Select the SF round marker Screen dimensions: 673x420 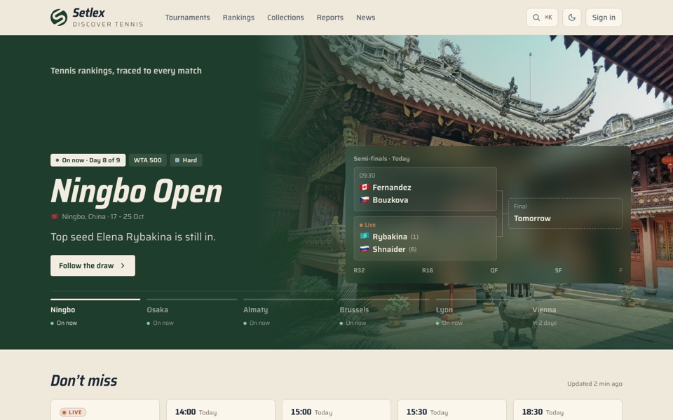[x=558, y=270]
